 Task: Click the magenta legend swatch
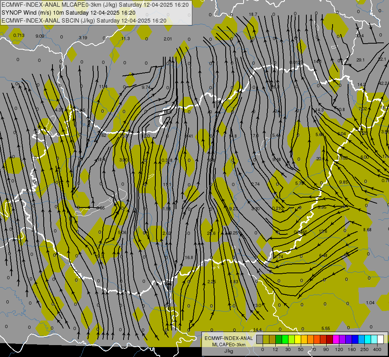(x=336, y=339)
